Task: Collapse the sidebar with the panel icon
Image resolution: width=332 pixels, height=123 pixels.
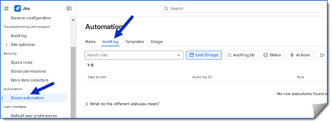Action: click(x=69, y=8)
